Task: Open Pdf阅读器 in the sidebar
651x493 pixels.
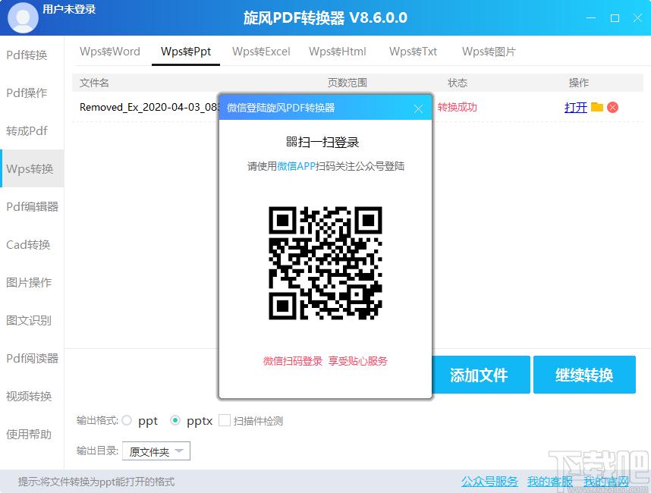Action: tap(33, 358)
